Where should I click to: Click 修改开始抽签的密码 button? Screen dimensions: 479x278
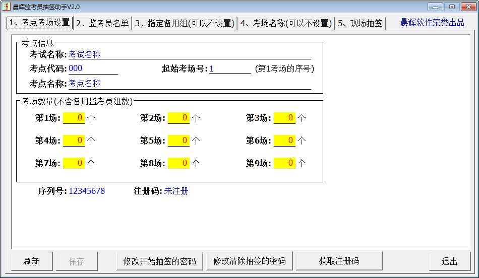[159, 261]
